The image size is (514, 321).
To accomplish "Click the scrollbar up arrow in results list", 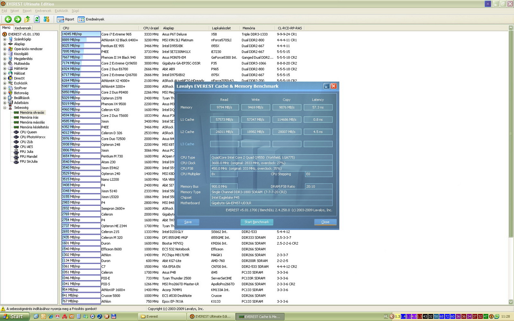I will pyautogui.click(x=511, y=28).
